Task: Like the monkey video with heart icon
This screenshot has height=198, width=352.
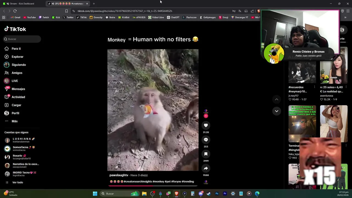Action: (206, 125)
